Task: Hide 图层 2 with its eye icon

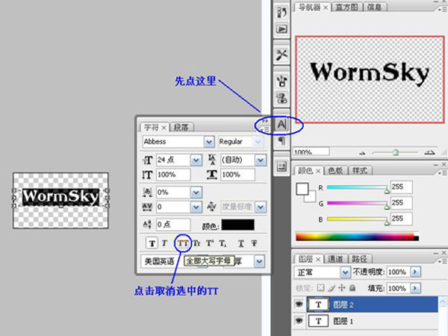Action: (299, 304)
